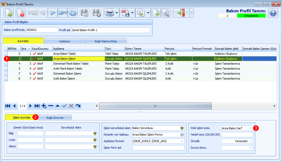Cancel the grid edit with the X icon

[x=71, y=106]
